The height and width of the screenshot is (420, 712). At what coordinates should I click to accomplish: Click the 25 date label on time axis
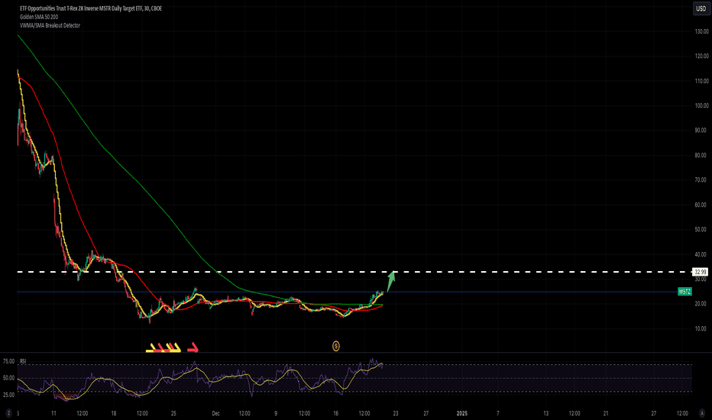tap(173, 413)
